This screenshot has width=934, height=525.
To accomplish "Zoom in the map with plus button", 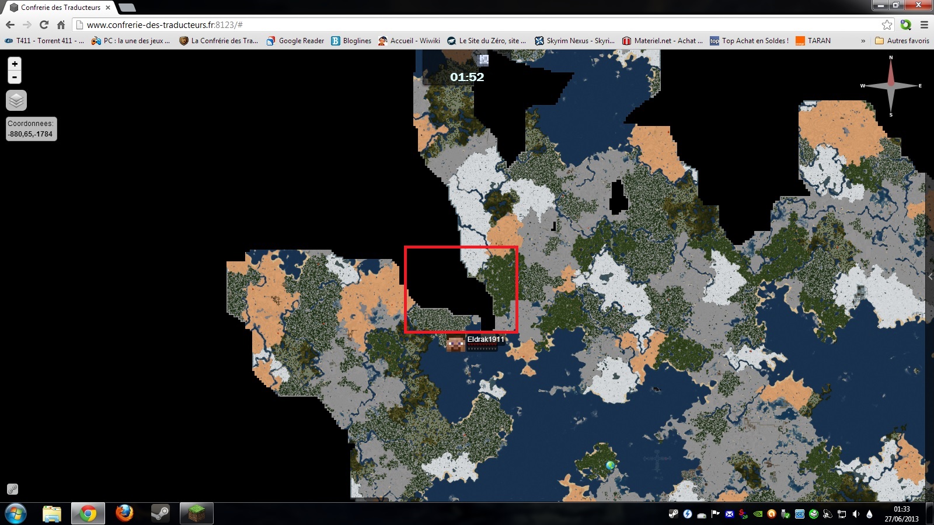I will 15,64.
